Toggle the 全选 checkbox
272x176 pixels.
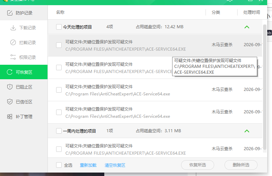(x=59, y=165)
